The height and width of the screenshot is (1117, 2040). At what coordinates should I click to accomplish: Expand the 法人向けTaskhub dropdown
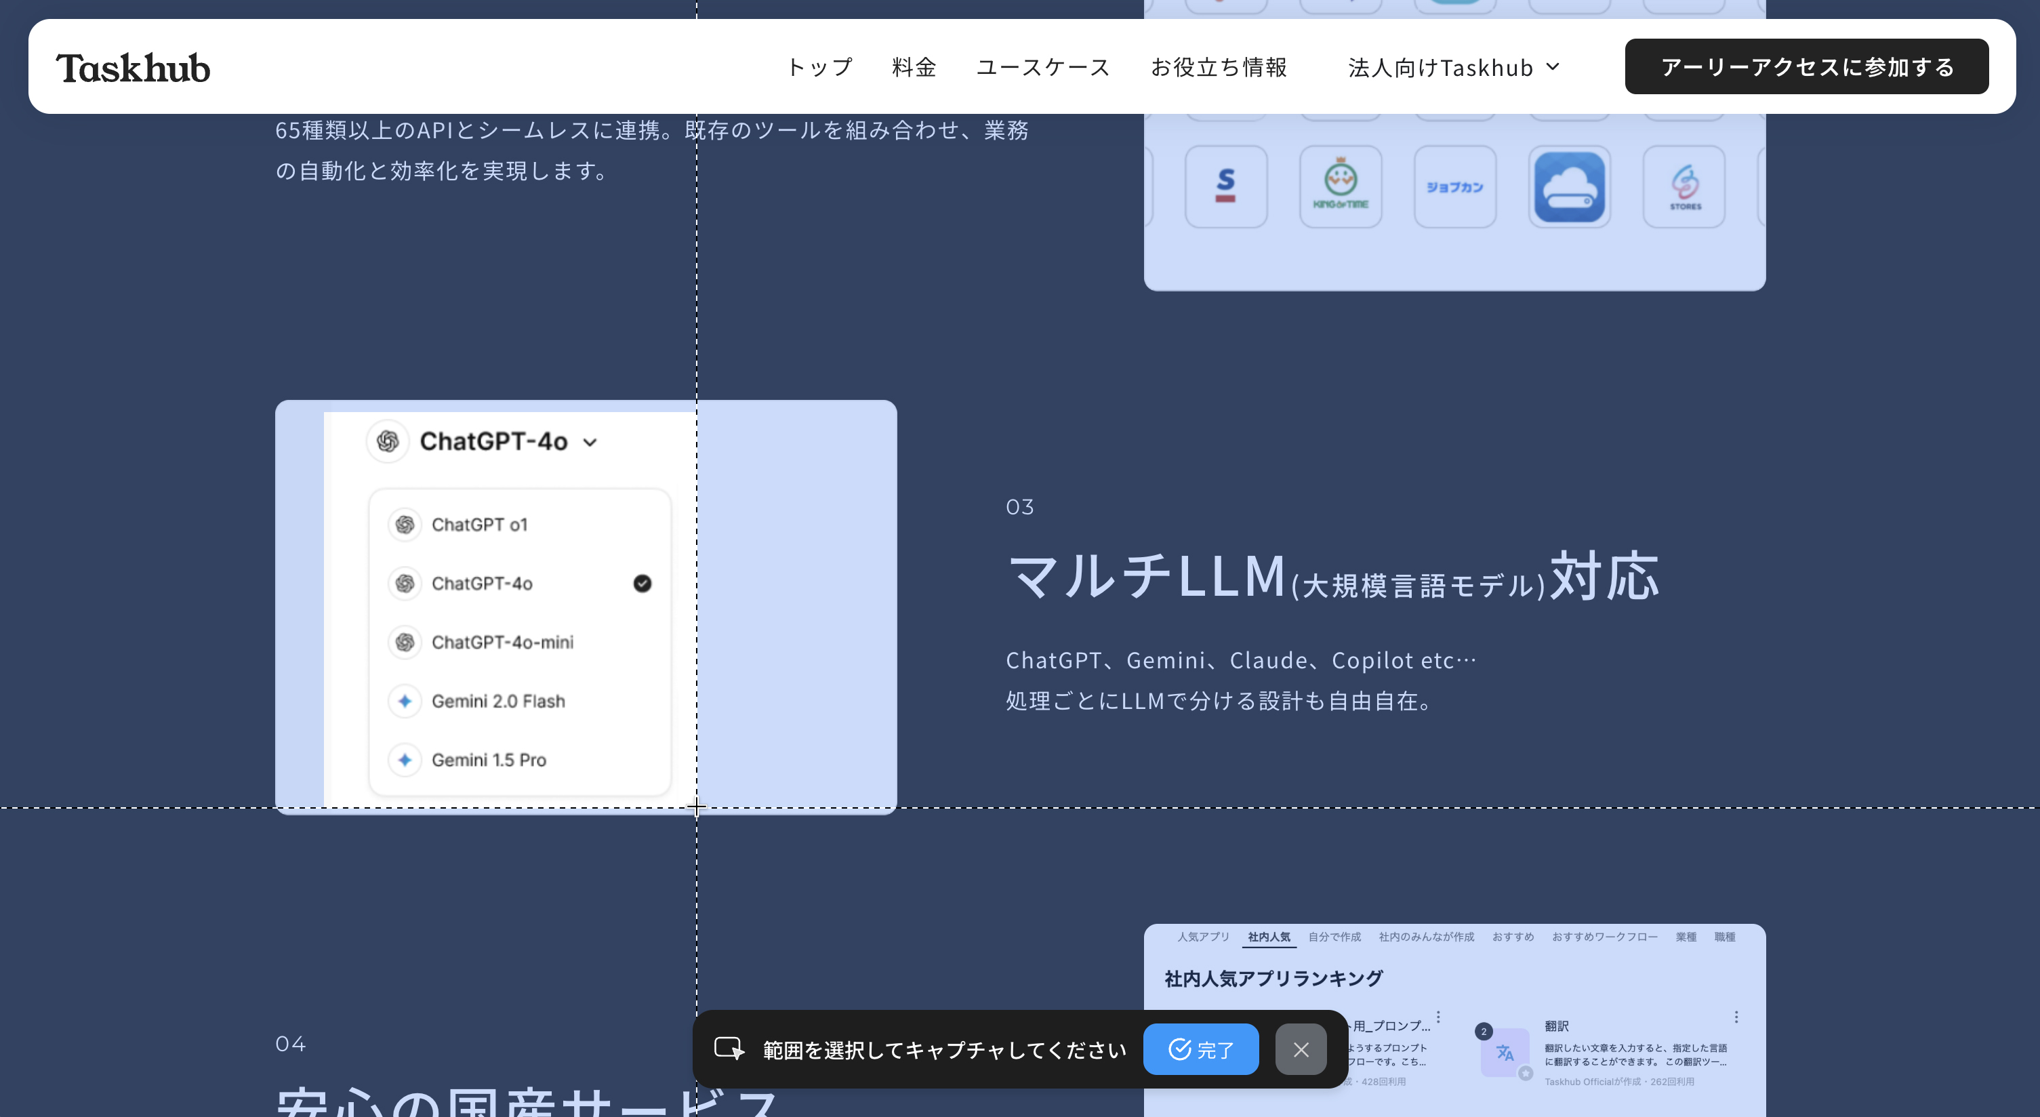click(1454, 67)
